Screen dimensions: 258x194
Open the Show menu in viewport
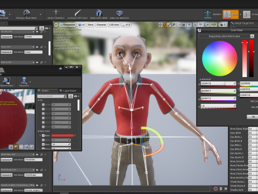pos(90,25)
